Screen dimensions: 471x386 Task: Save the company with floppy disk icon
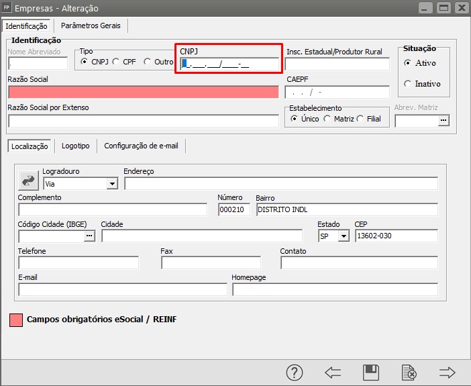pos(370,372)
